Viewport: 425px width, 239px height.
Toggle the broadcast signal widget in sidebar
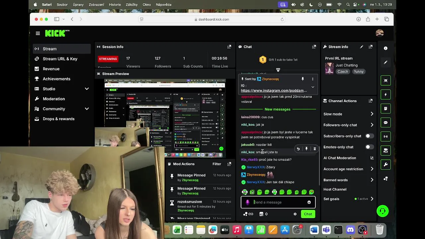385,136
